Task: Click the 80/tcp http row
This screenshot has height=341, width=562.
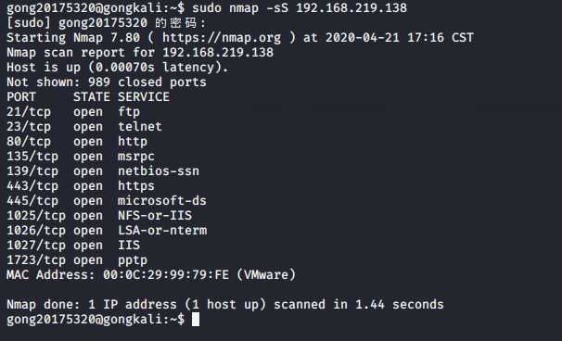Action: pos(77,142)
